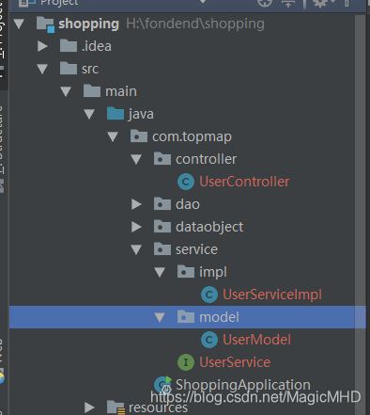This screenshot has width=370, height=415.
Task: Collapse the java folder arrow
Action: point(89,114)
